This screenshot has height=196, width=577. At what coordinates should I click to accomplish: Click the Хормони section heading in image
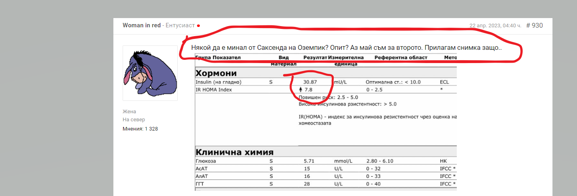(x=216, y=73)
